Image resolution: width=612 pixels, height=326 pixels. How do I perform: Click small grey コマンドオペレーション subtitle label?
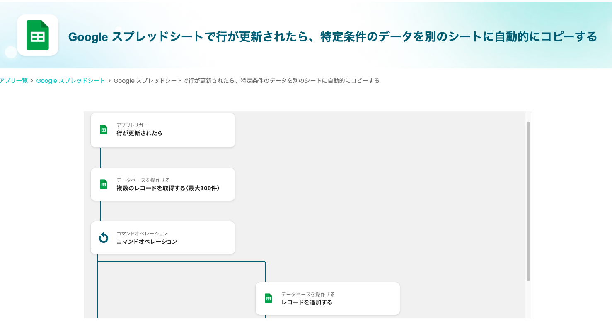tap(142, 233)
